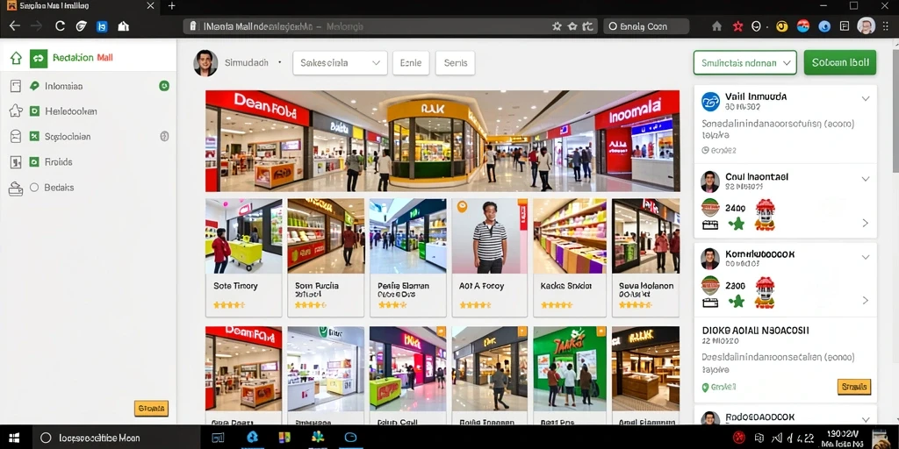Viewport: 899px width, 449px height.
Task: Click the Eanie button
Action: (411, 63)
